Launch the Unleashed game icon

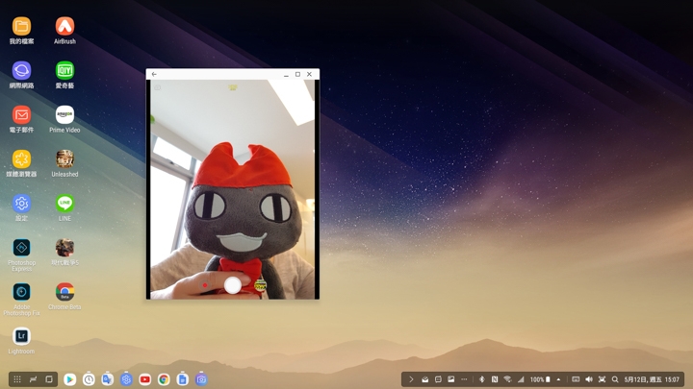pyautogui.click(x=64, y=159)
